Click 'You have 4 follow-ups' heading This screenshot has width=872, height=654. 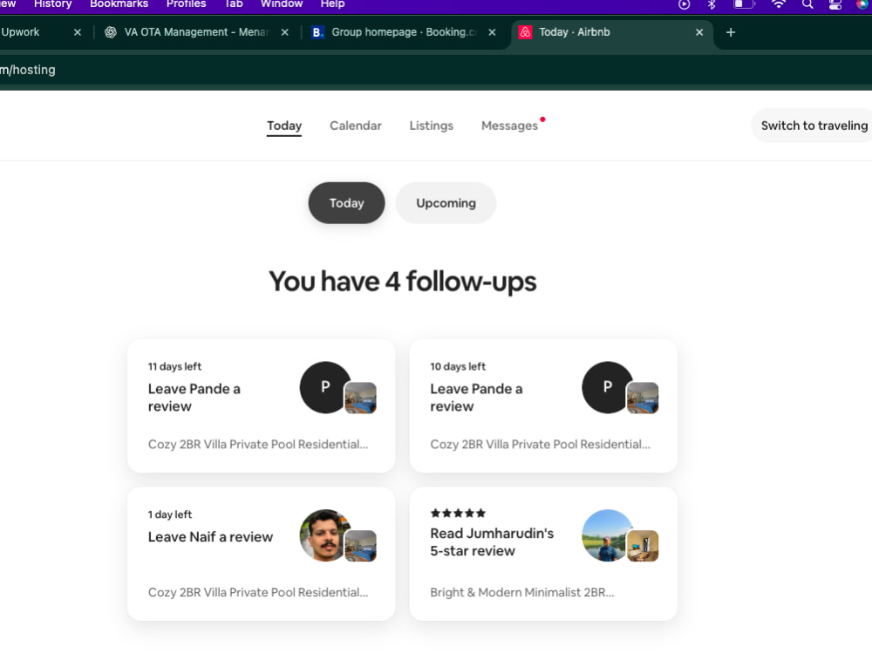[x=403, y=282]
